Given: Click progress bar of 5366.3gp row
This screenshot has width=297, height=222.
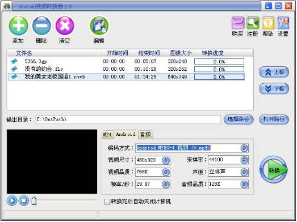Looking at the screenshot, I should tap(219, 62).
